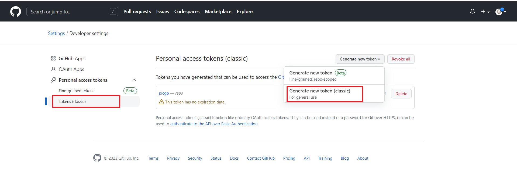Viewport: 517px width, 172px height.
Task: Navigate to Settings breadcrumb
Action: [56, 33]
